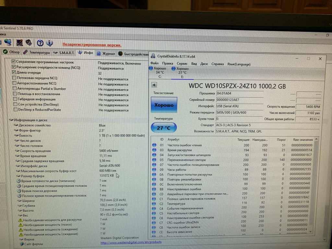Screen dimensions: 332x249
Task: Click the CrystalDiskInfo title bar app icon
Action: tap(153, 56)
